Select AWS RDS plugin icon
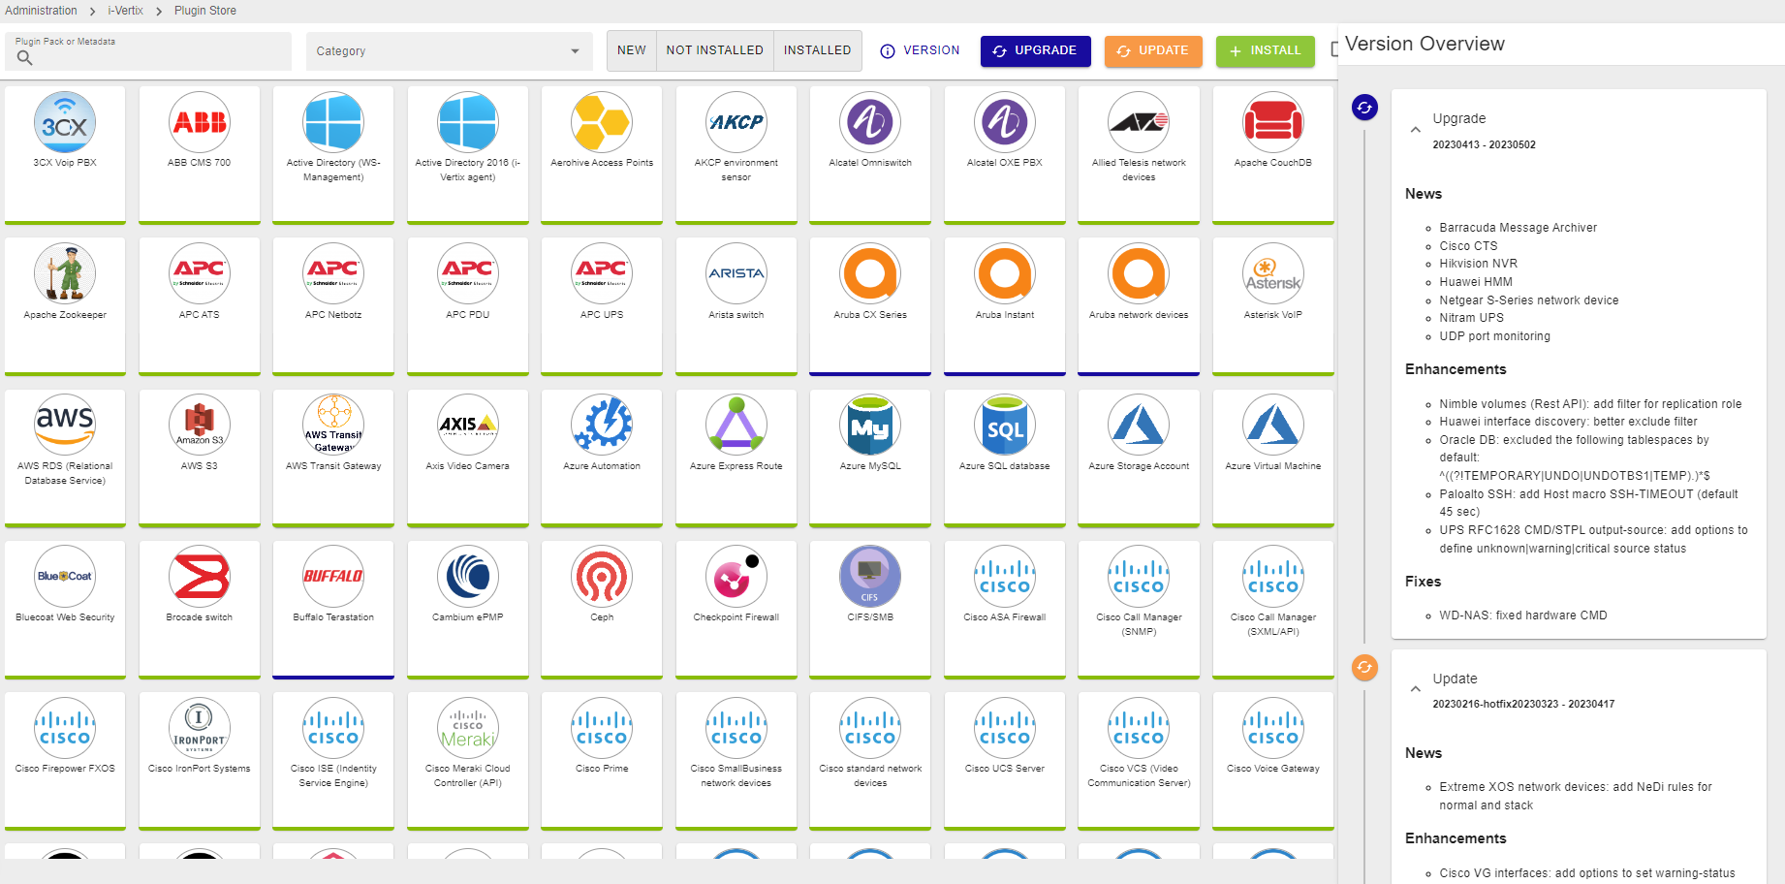1785x884 pixels. (x=65, y=425)
